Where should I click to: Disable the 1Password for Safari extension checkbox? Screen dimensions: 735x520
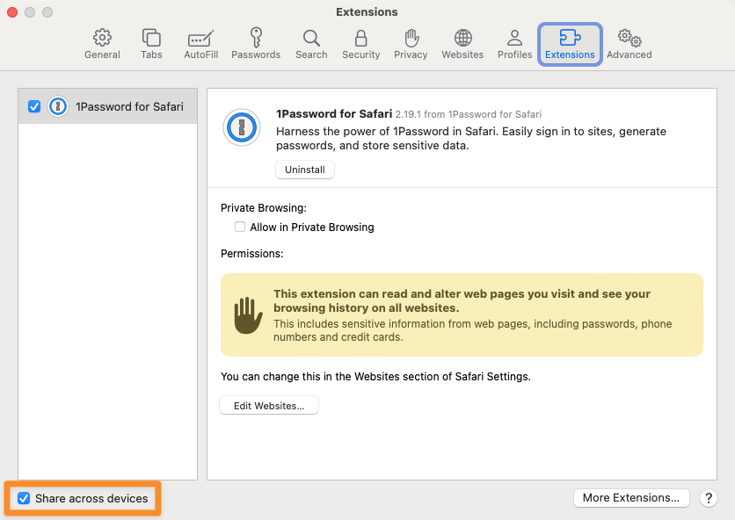point(34,107)
